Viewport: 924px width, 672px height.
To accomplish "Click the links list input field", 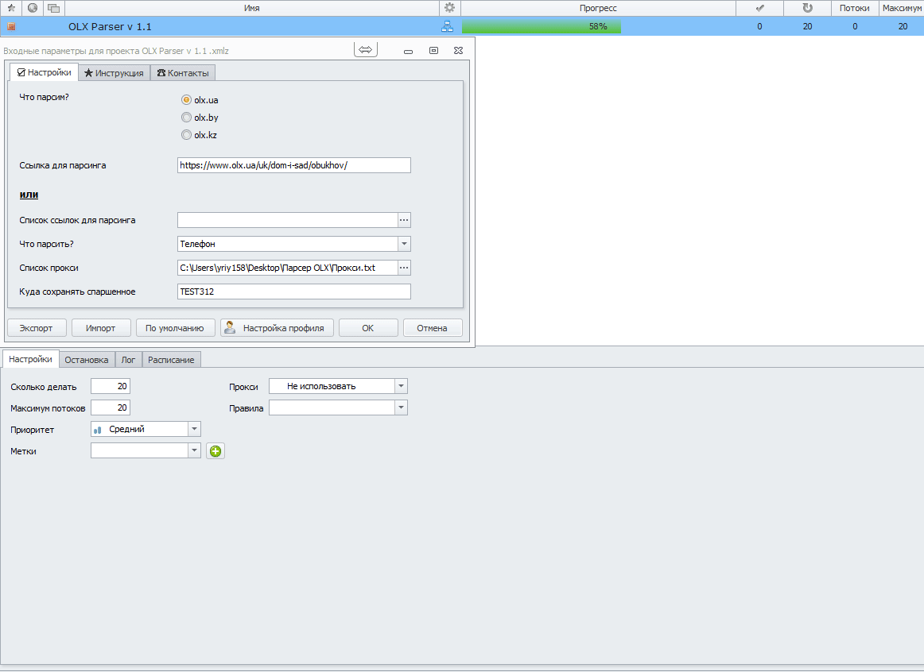I will (x=288, y=220).
